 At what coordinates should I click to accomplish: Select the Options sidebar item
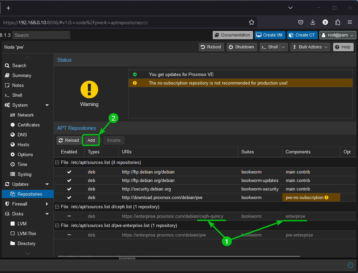pos(27,154)
